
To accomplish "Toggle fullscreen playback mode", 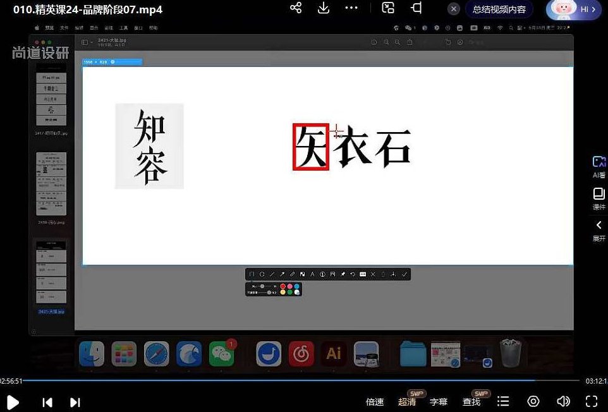I will (x=592, y=401).
